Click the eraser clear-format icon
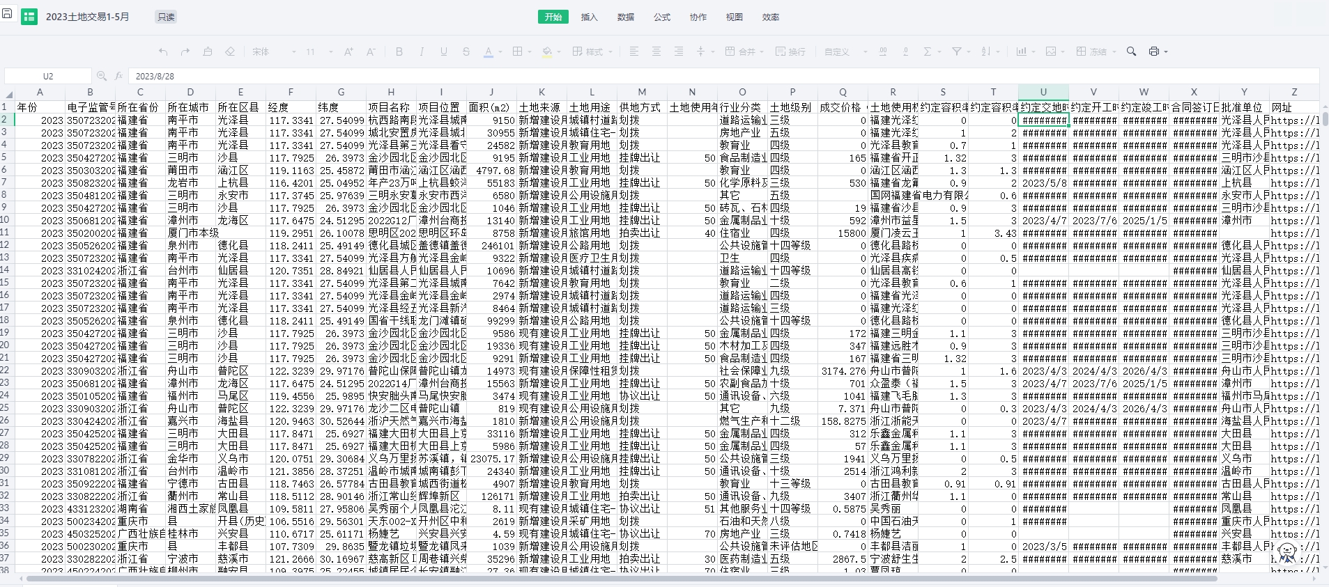The width and height of the screenshot is (1329, 587). [x=230, y=52]
